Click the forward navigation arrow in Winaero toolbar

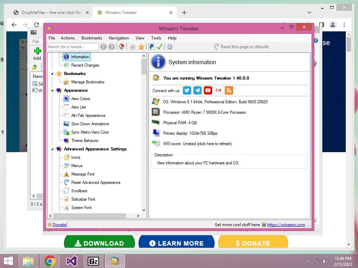click(x=112, y=47)
